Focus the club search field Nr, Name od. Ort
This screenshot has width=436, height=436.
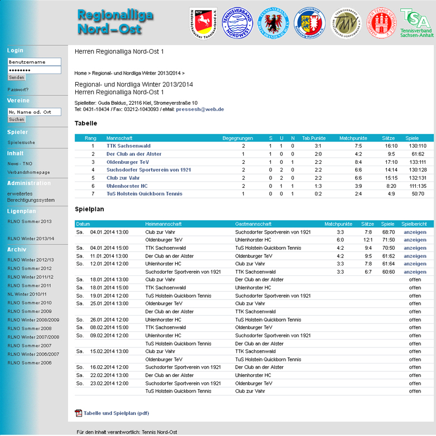34,112
